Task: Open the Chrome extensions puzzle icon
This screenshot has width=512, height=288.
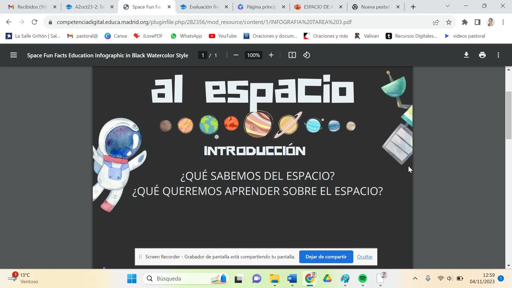Action: 465,22
